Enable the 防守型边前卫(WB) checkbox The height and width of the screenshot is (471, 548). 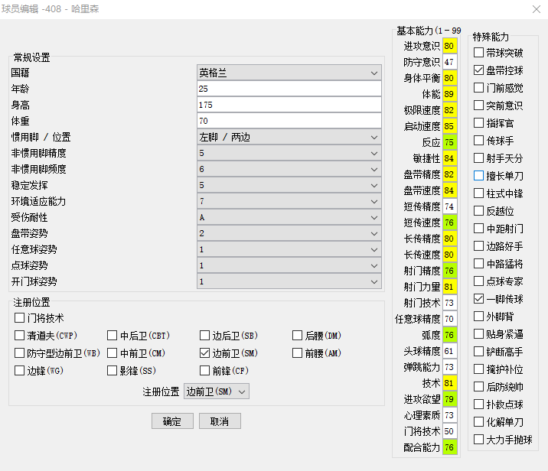coord(20,353)
